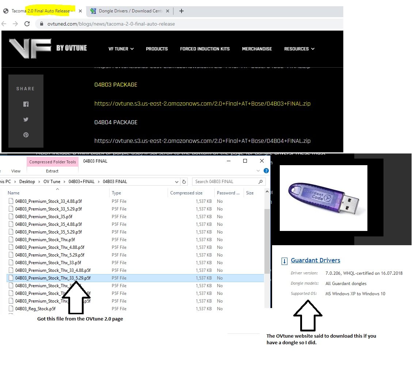Close the Tacoma 2.0 Final Auto Release tab

[x=80, y=11]
